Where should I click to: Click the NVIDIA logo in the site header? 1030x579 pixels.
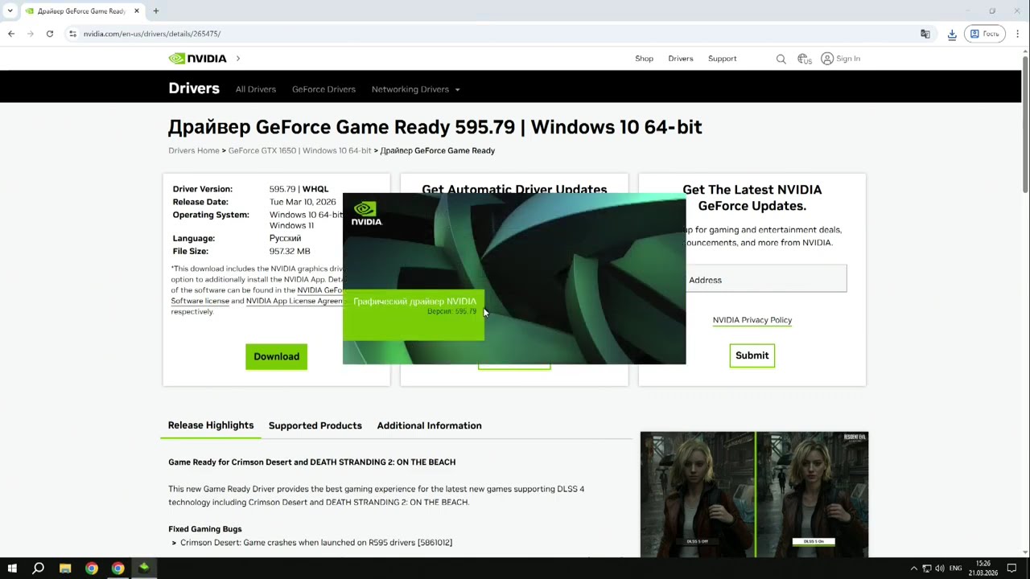[x=197, y=59]
